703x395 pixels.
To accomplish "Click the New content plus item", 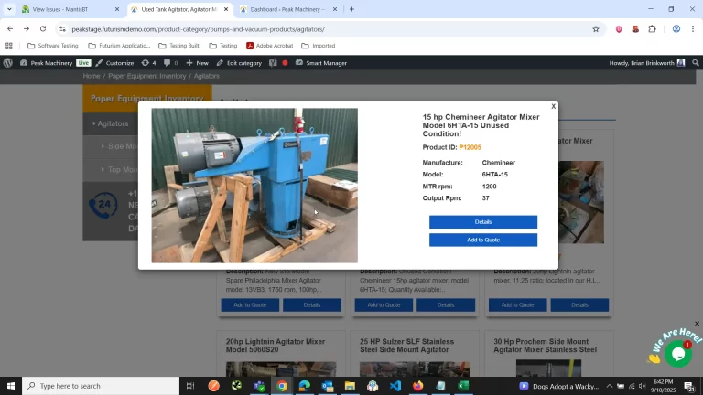I will tap(197, 63).
